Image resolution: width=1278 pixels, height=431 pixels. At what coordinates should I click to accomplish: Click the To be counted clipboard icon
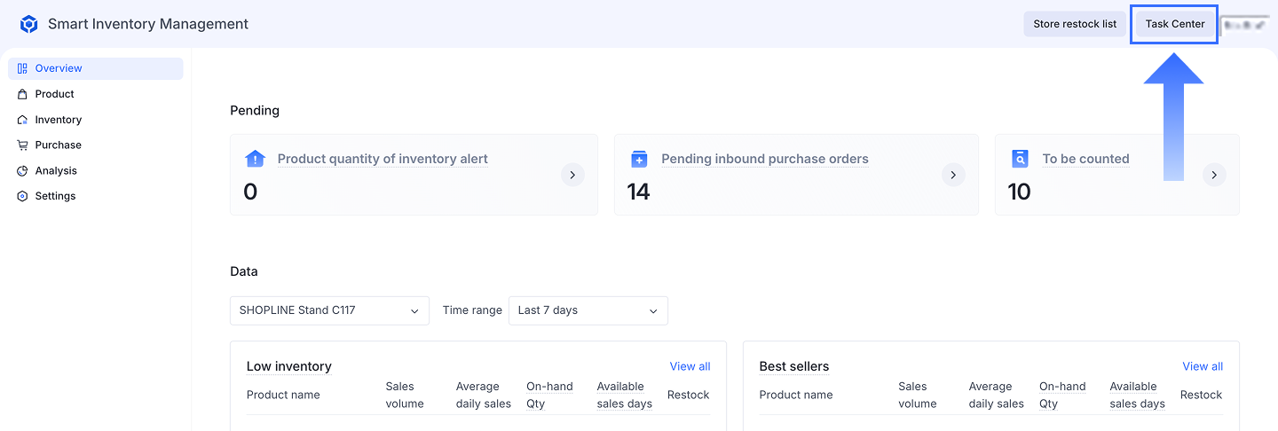(1020, 159)
